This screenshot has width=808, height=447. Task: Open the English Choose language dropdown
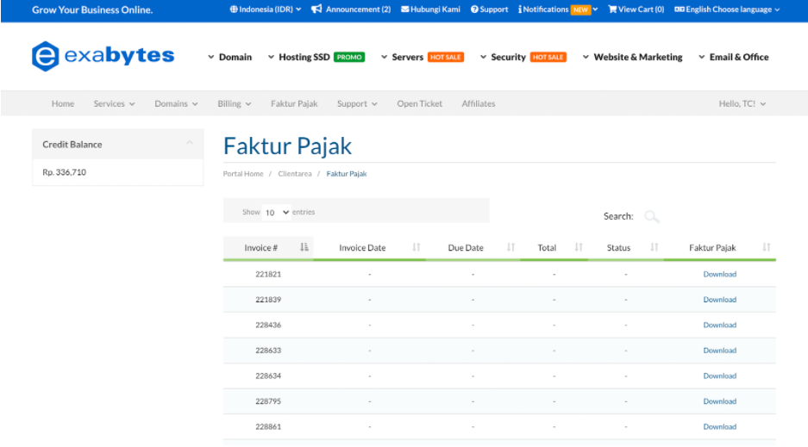tap(727, 9)
